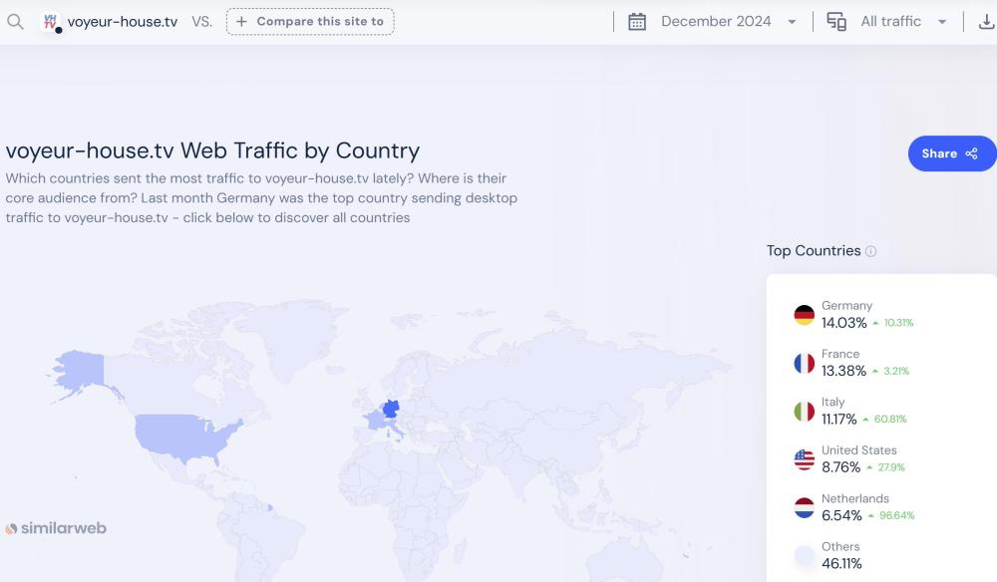Image resolution: width=997 pixels, height=582 pixels.
Task: Click the Germany flag icon
Action: coord(804,315)
